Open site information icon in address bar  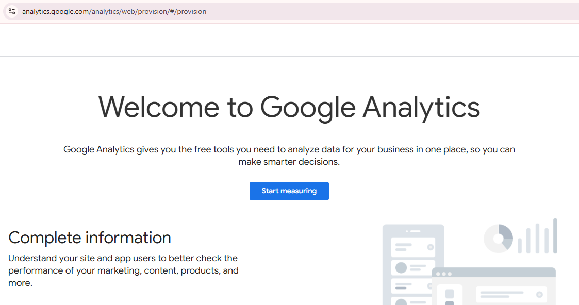pos(12,11)
